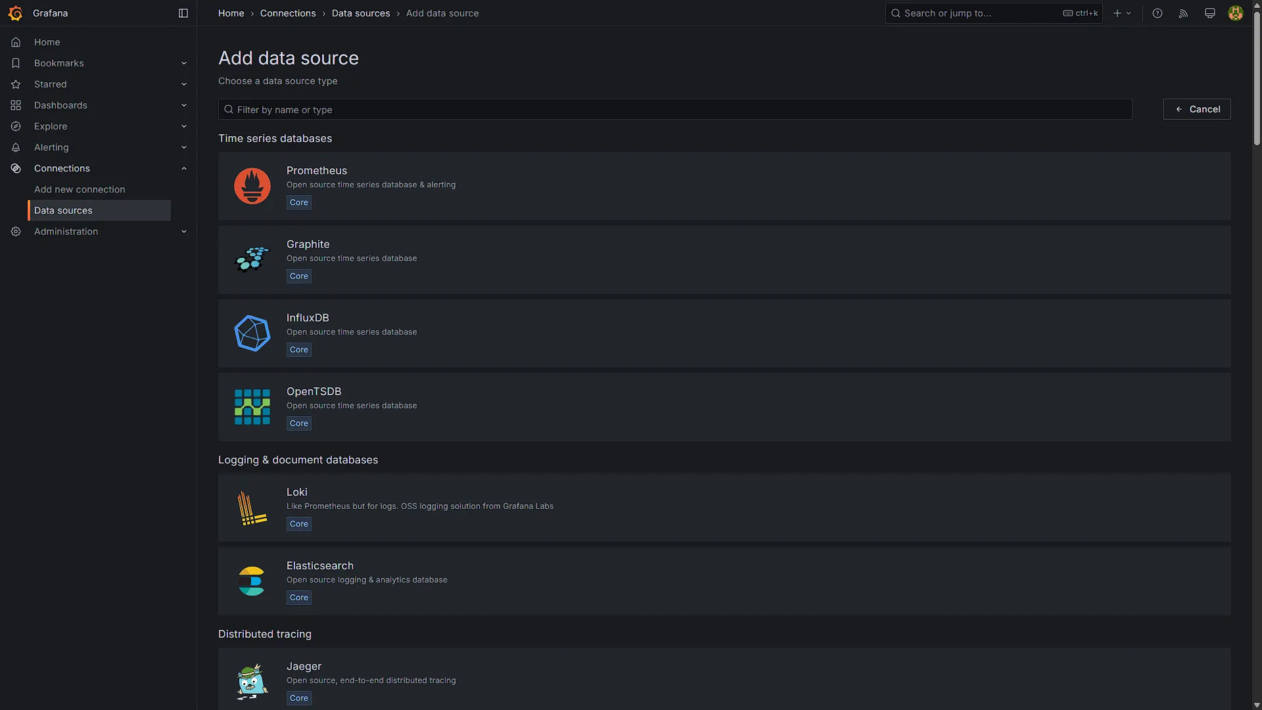This screenshot has height=710, width=1262.
Task: Click the Jaeger data source title
Action: [304, 666]
